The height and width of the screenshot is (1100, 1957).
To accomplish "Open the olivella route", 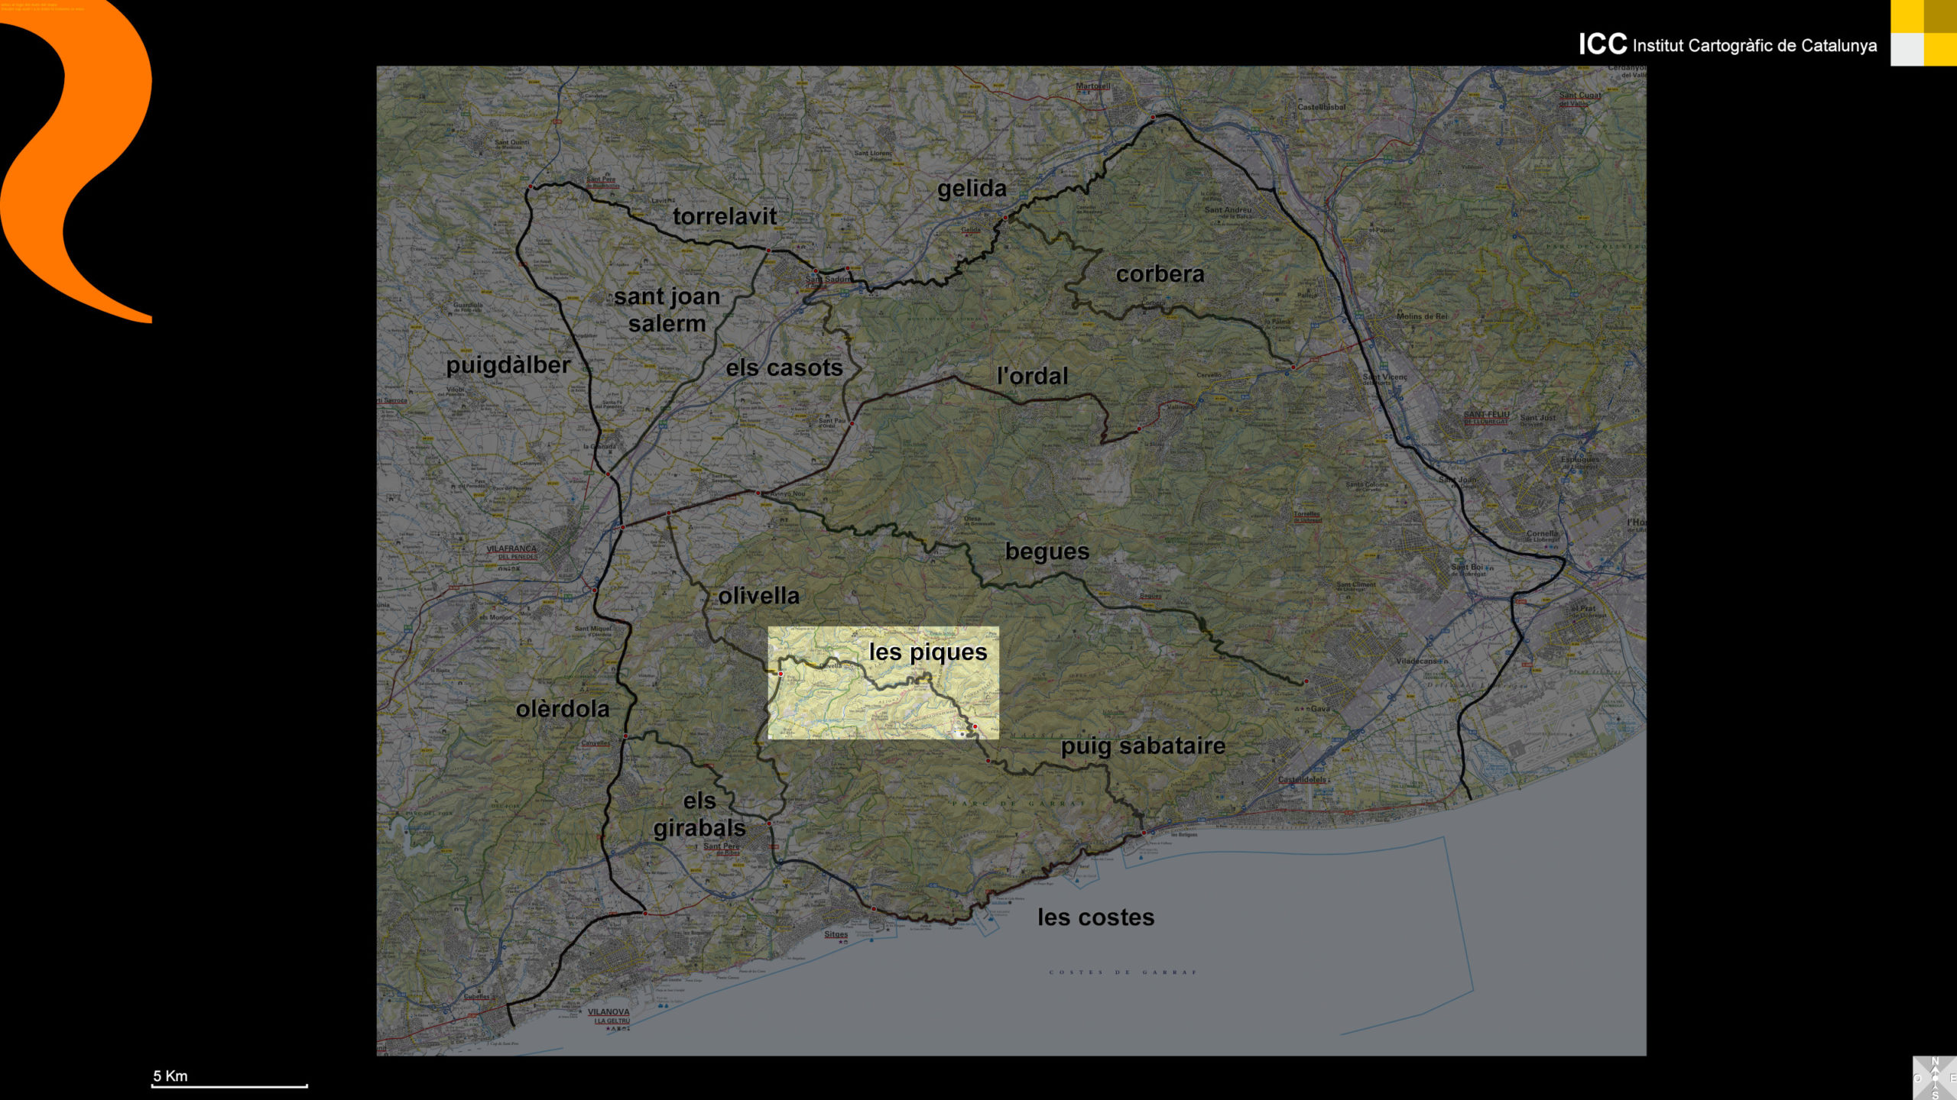I will pyautogui.click(x=758, y=596).
